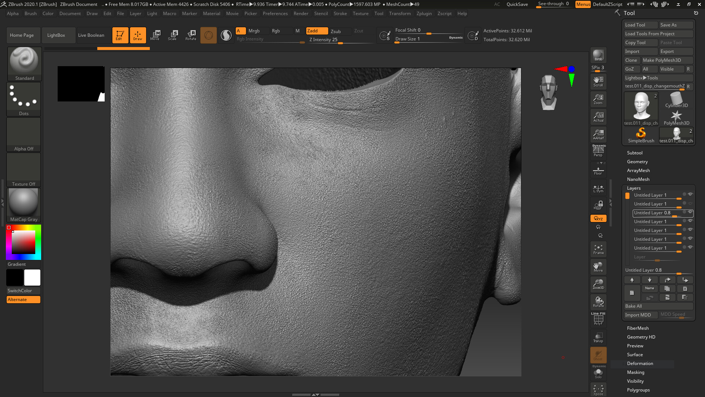
Task: Click the Rotate mode icon
Action: click(x=191, y=35)
